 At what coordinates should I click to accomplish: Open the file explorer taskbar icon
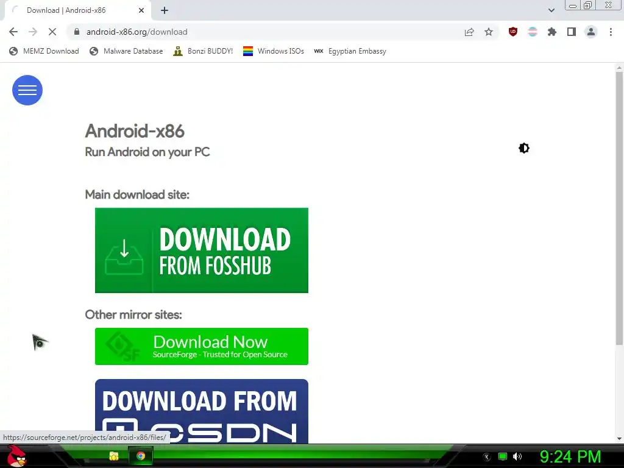tap(114, 456)
